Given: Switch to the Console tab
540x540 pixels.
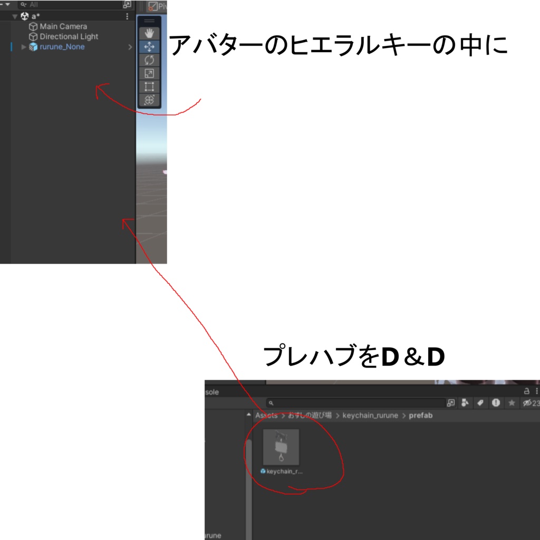Looking at the screenshot, I should 213,392.
